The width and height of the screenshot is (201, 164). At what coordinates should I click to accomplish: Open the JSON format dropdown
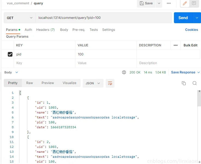coord(93,83)
